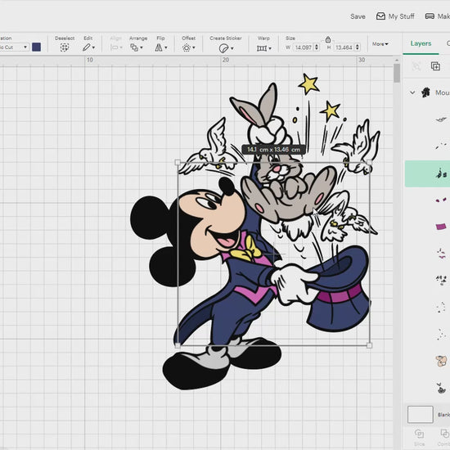Click the top-left selection handle on canvas
The image size is (450, 450).
178,163
